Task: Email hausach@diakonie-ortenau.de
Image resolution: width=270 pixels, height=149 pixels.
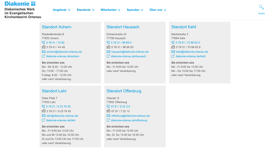Action: 130,52
